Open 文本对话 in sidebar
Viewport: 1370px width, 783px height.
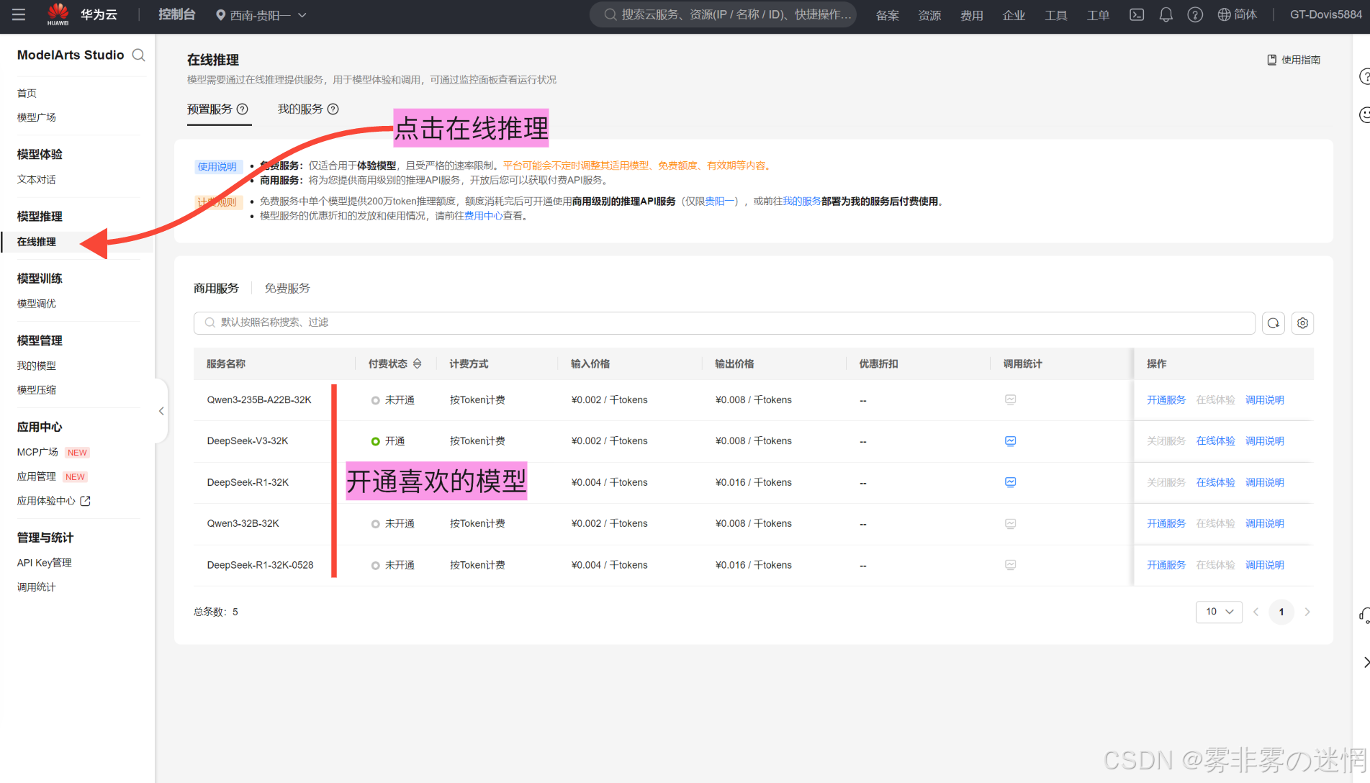pos(37,179)
